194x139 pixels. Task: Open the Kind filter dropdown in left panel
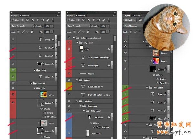17,20
